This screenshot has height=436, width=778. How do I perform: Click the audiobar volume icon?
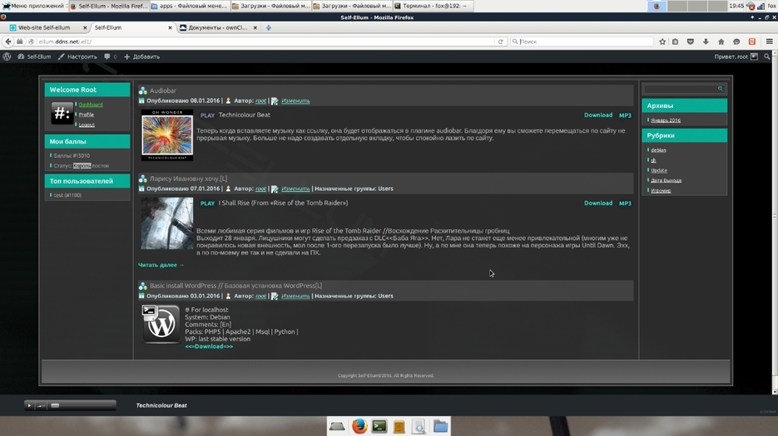point(41,405)
